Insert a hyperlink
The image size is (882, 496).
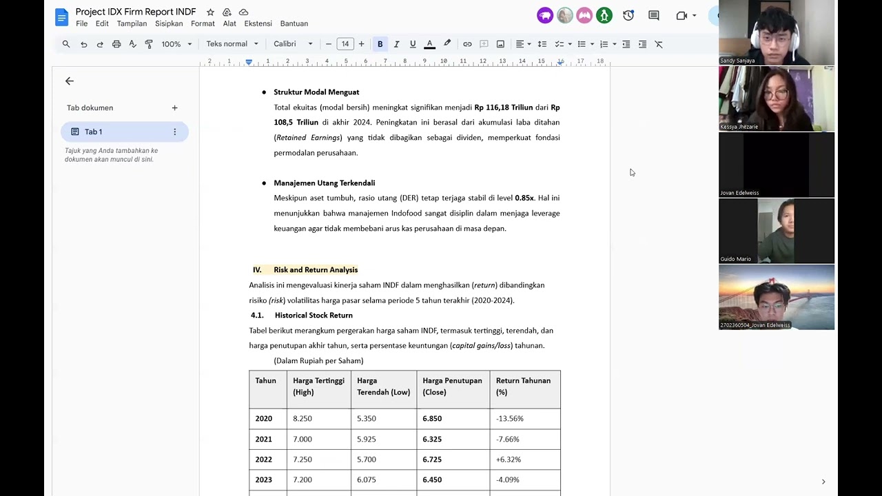[467, 44]
